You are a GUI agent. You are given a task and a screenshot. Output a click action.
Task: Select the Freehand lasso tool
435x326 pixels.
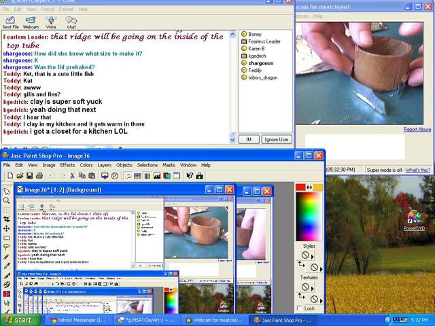point(7,247)
